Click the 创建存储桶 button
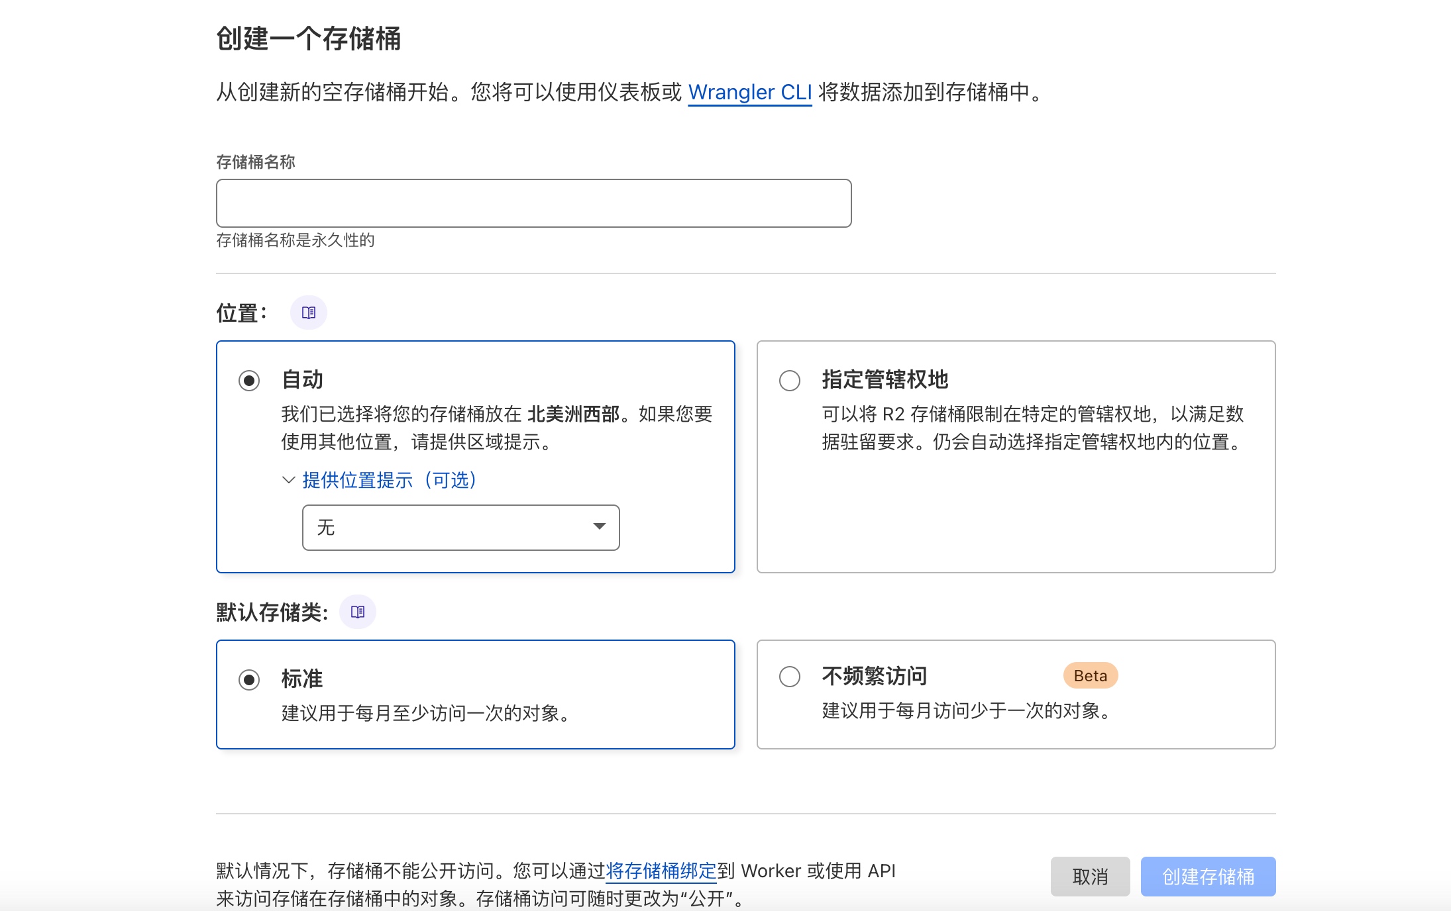 1207,876
